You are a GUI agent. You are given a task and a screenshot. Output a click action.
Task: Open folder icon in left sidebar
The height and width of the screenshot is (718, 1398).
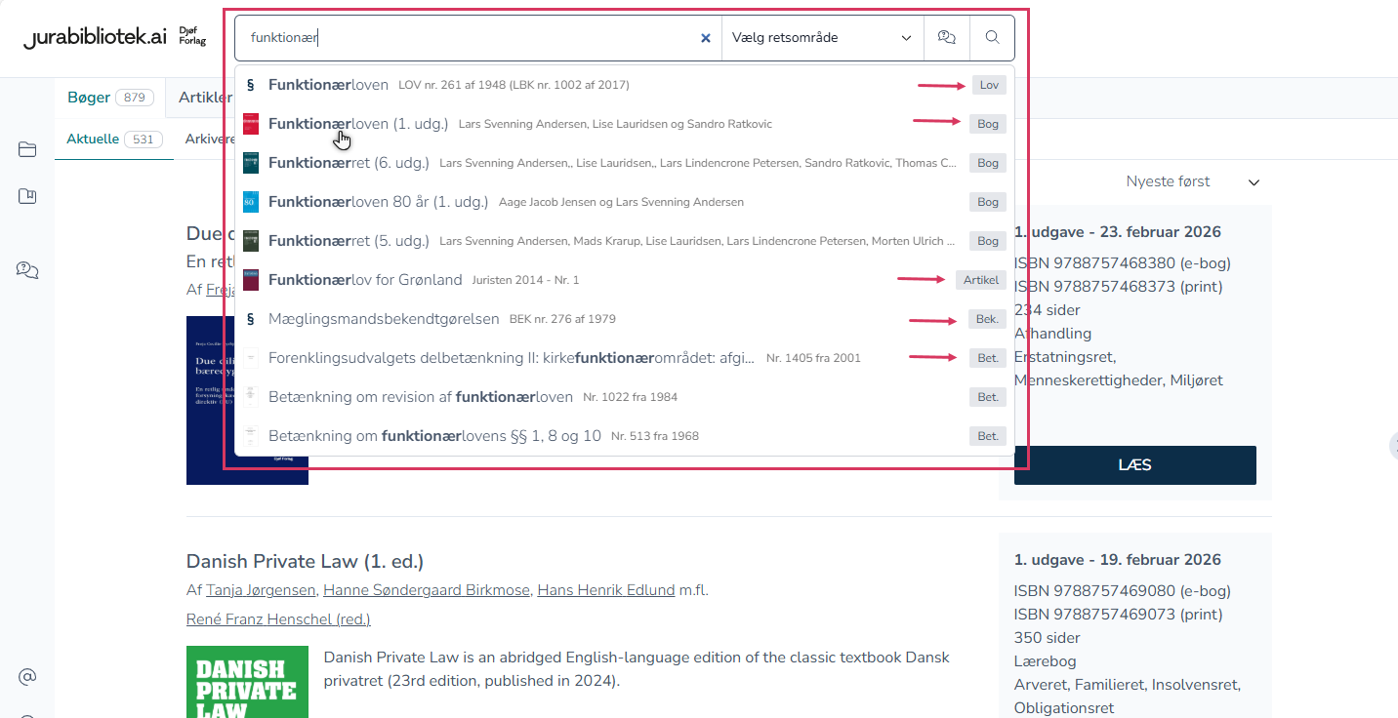[27, 149]
